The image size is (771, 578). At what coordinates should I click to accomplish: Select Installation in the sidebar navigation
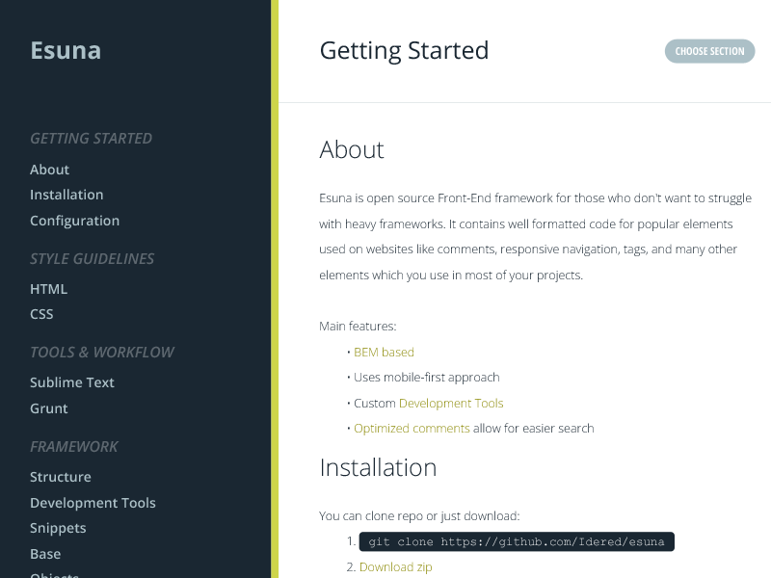(66, 195)
